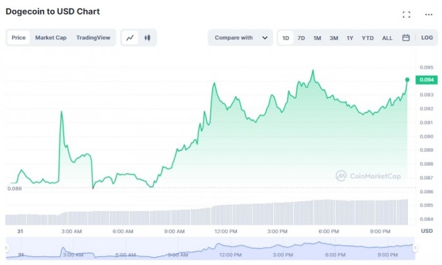Select the 1D time range
Viewport: 442px width, 265px height.
pos(286,37)
